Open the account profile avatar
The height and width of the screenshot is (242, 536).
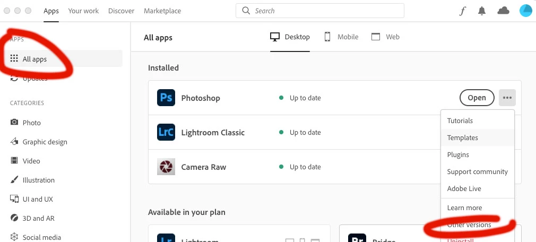pyautogui.click(x=526, y=11)
